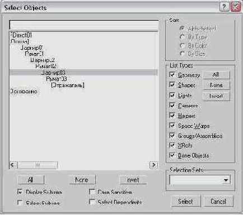Click the Invert button below the object list
Image resolution: width=243 pixels, height=215 pixels.
tap(133, 180)
